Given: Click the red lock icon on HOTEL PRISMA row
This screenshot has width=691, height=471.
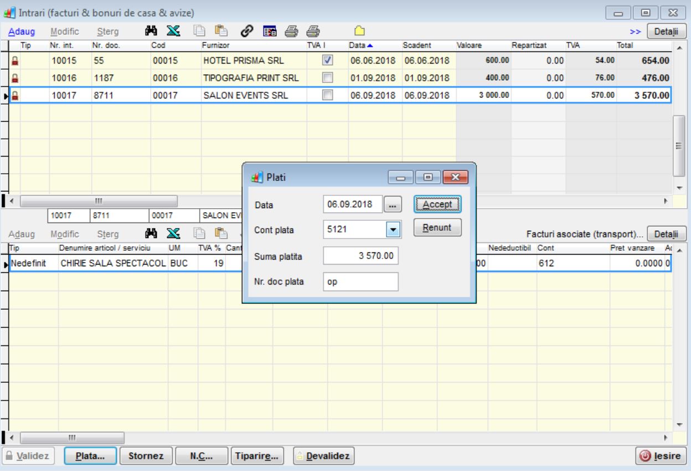Looking at the screenshot, I should point(15,62).
